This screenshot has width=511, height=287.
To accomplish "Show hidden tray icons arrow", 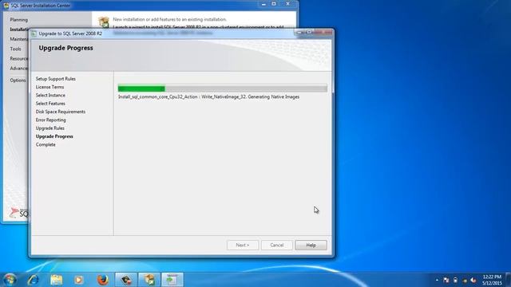I will (437, 280).
